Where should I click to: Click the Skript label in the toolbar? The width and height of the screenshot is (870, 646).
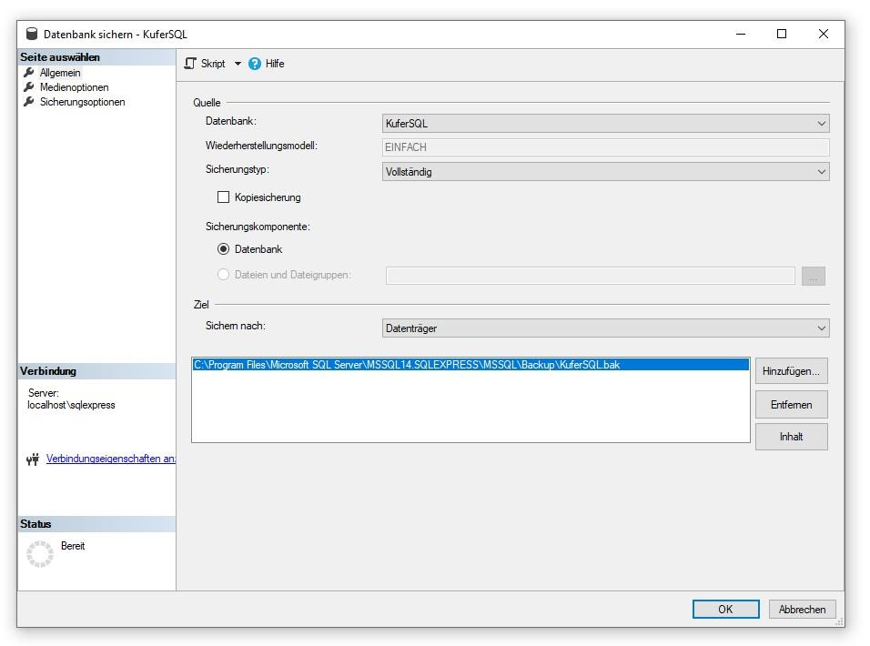[x=213, y=64]
